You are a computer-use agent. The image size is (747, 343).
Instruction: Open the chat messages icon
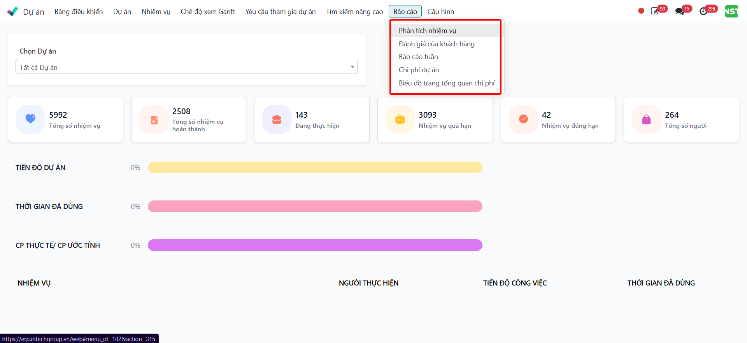pos(680,11)
